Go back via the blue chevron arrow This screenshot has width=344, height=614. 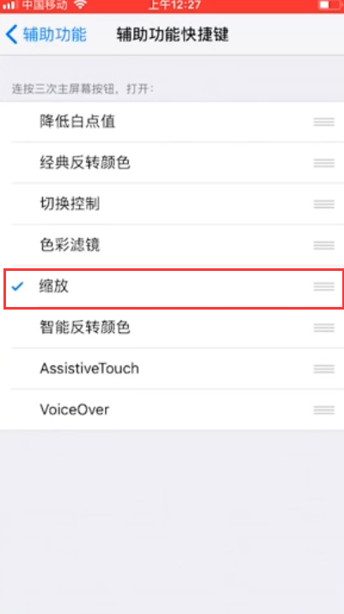pos(12,34)
